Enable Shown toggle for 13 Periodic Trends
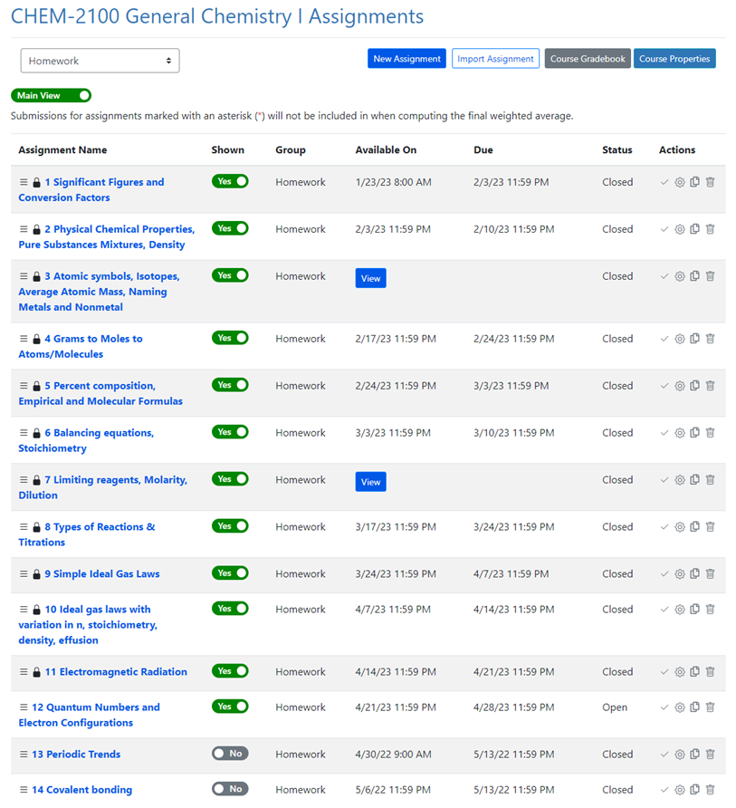Viewport: 736px width, 808px height. pos(230,754)
